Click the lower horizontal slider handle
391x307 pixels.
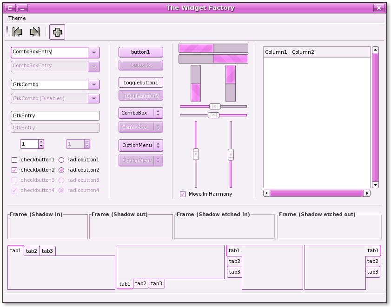[214, 115]
